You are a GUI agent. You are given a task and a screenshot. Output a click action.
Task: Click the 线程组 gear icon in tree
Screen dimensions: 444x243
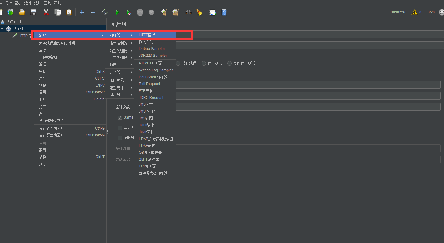coord(8,29)
